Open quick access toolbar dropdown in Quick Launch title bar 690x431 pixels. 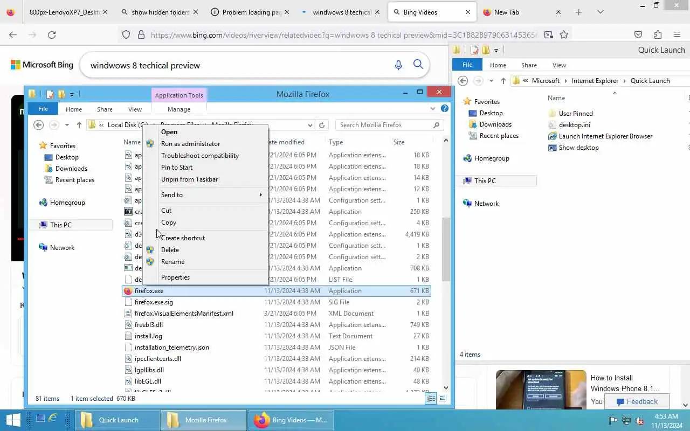click(x=496, y=50)
